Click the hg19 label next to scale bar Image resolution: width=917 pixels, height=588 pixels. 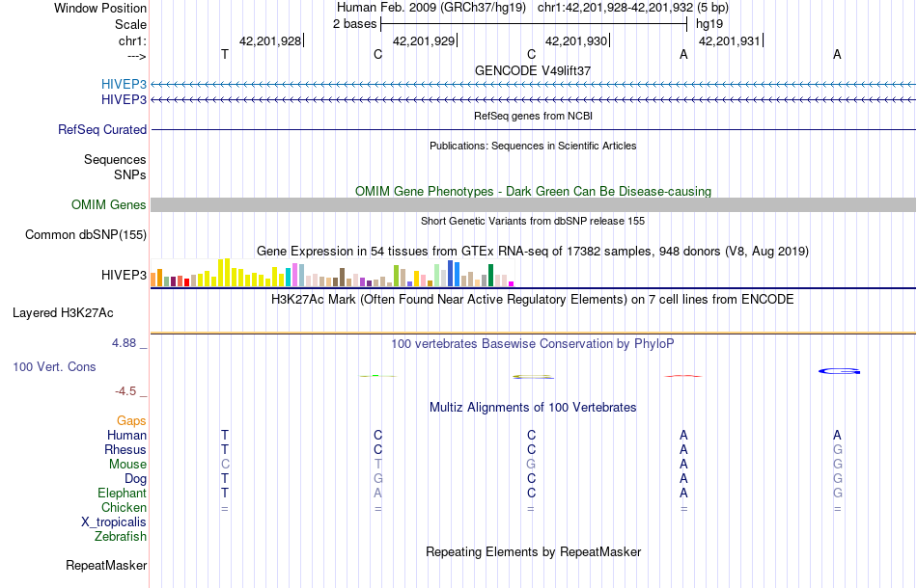[x=709, y=24]
